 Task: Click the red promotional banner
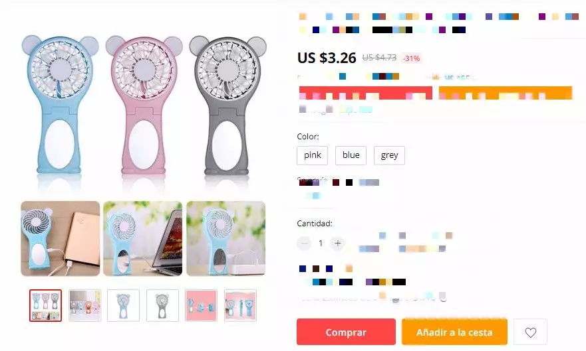366,93
